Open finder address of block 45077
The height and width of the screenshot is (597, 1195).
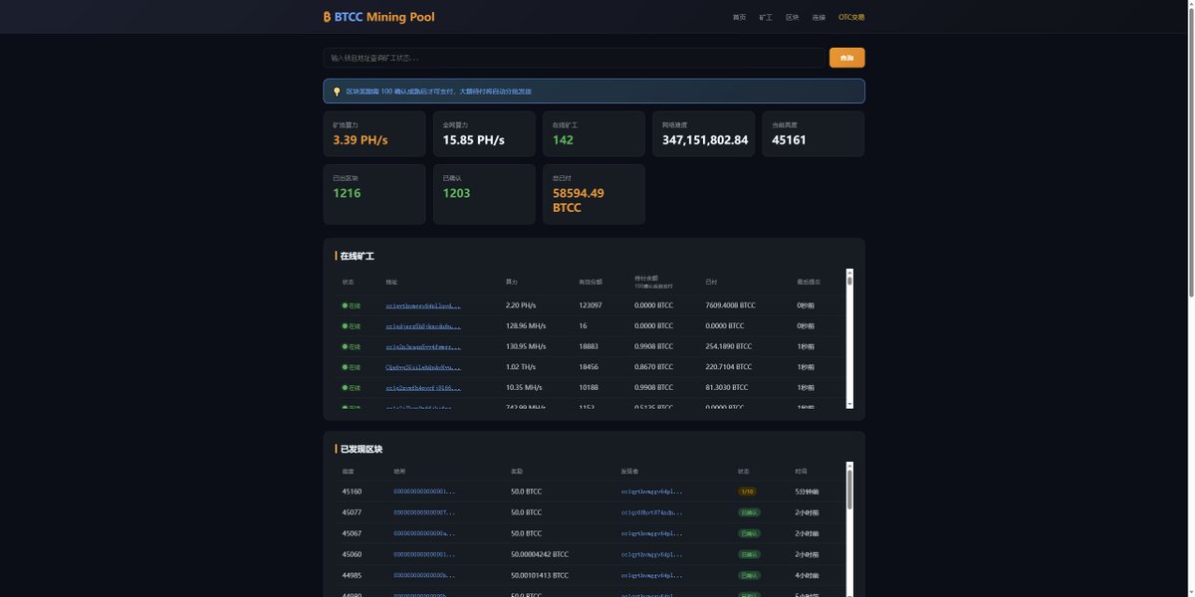tap(651, 512)
